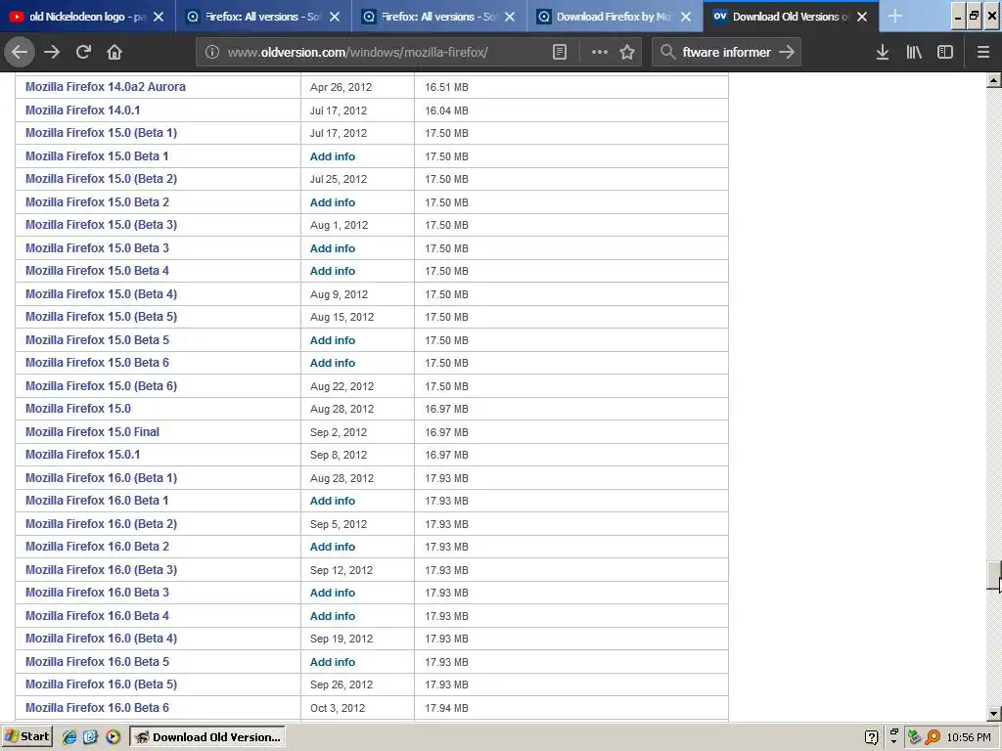1002x751 pixels.
Task: Open the Library menu
Action: (914, 52)
